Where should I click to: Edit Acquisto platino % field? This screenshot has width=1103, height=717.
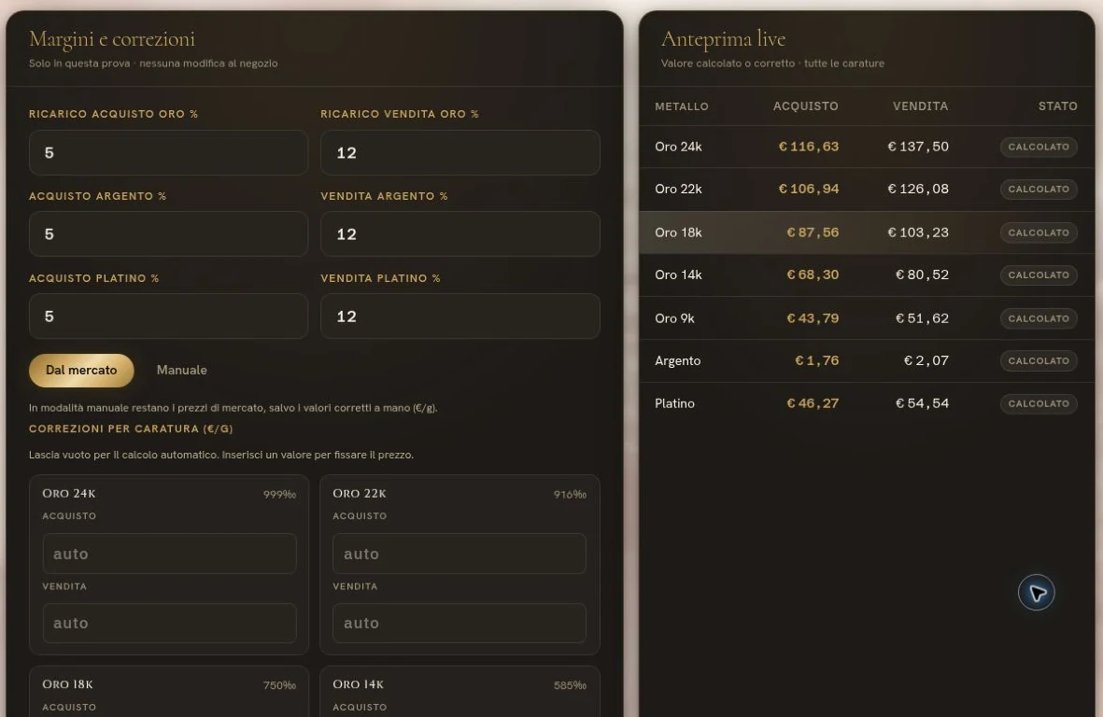coord(168,316)
